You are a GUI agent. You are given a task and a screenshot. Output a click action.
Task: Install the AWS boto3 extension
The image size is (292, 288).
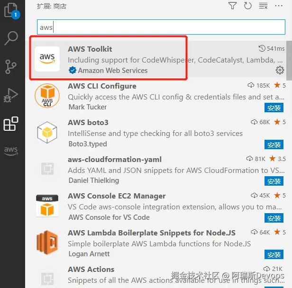click(x=274, y=144)
